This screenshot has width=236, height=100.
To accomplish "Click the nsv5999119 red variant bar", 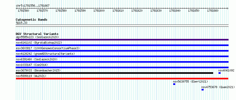I will coord(122,79).
